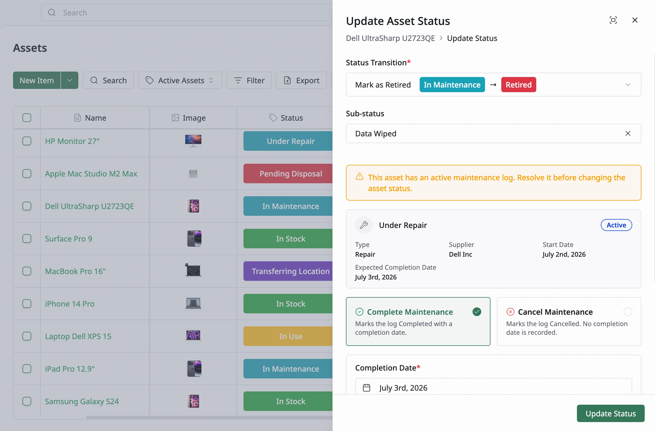
Task: Focus the top Search input field
Action: (x=187, y=13)
